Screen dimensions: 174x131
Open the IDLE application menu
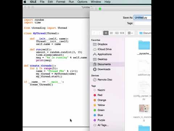tap(33, 2)
